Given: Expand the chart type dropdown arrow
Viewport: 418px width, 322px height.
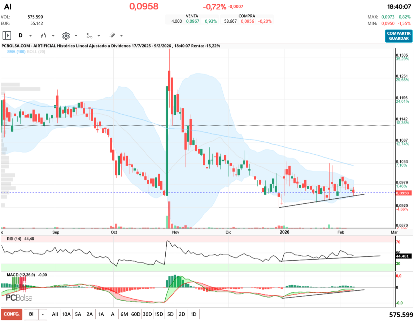Looking at the screenshot, I should pyautogui.click(x=53, y=36).
